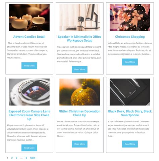The height and width of the screenshot is (161, 159).
Task: Open Exposed Zoom Camera Lens post title
Action: coord(29,115)
